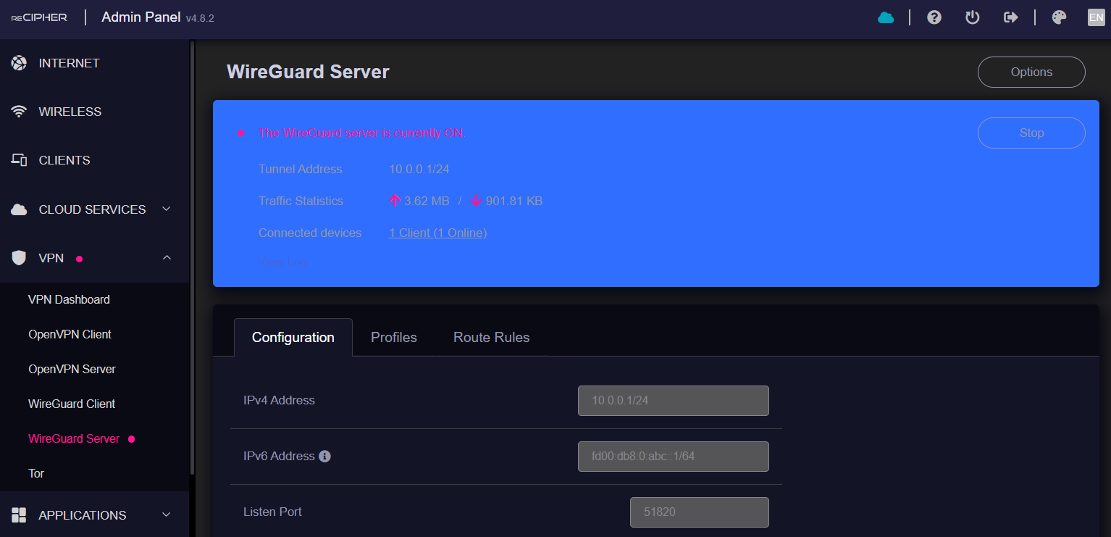
Task: Click the cloud status icon in header
Action: pos(886,17)
